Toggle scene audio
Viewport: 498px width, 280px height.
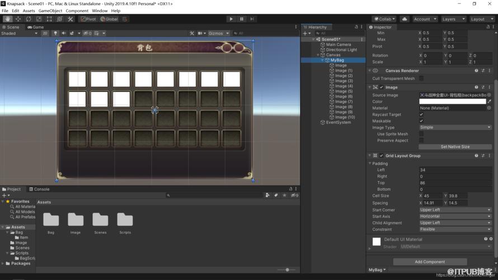click(x=64, y=34)
